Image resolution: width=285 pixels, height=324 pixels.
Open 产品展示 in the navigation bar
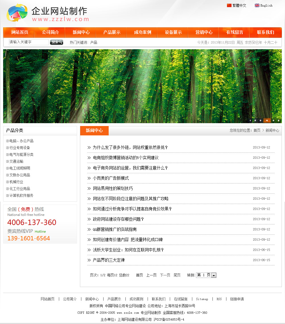click(x=112, y=32)
